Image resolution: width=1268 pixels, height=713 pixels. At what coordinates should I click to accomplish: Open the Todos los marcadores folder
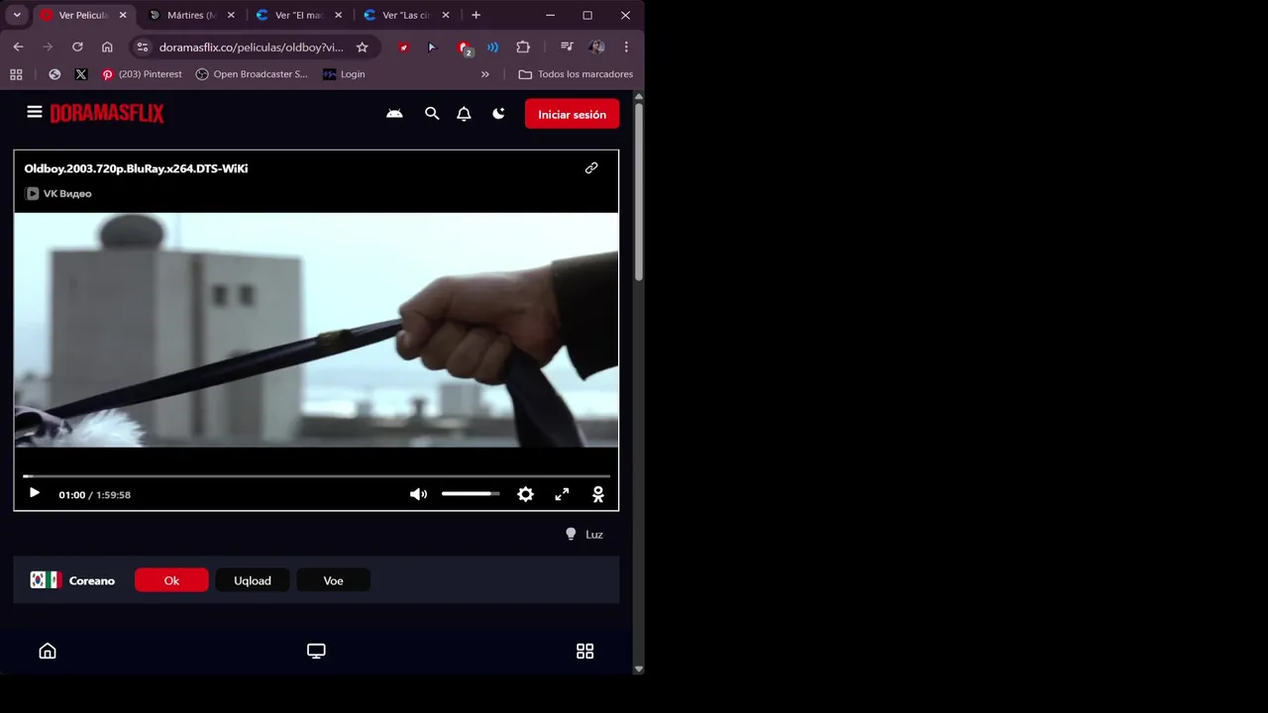576,74
